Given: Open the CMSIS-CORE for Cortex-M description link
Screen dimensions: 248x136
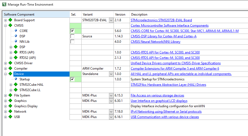Looking at the screenshot, I should (x=185, y=31).
